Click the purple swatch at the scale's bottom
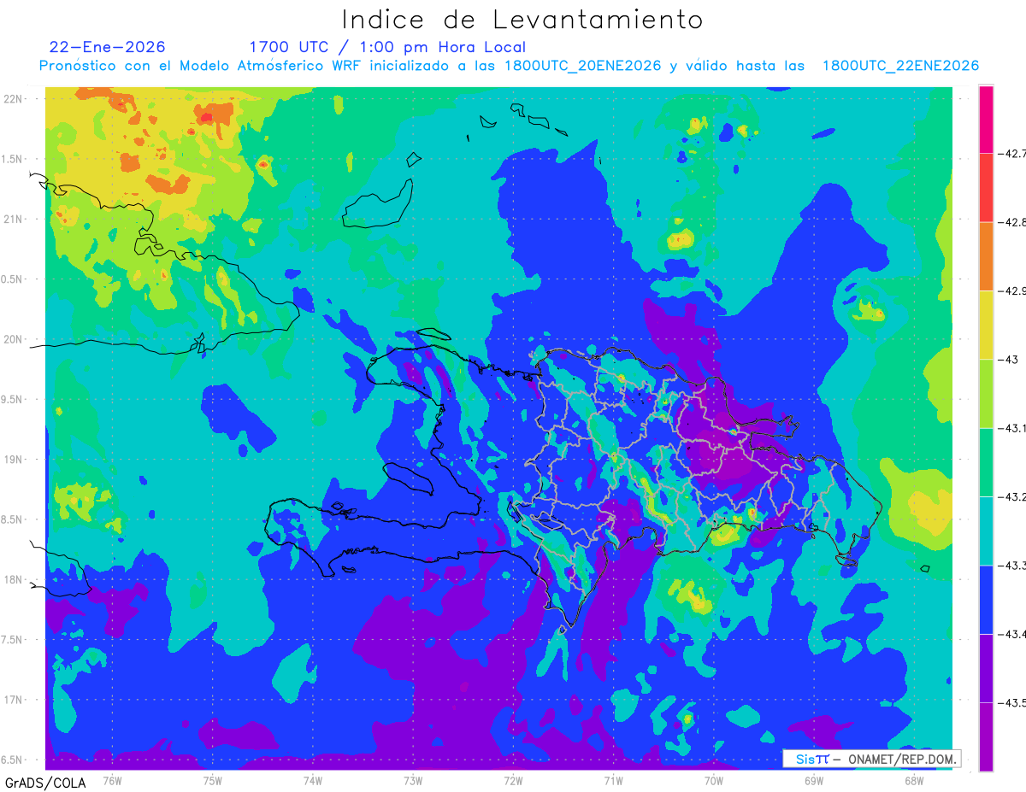The image size is (1026, 792). click(x=986, y=736)
